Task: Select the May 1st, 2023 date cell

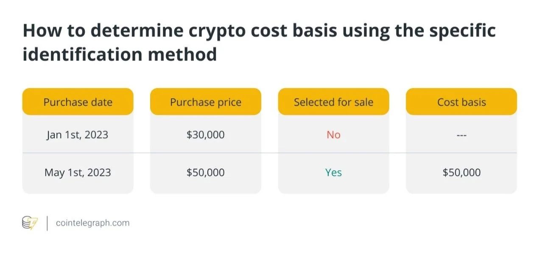Action: coord(78,172)
